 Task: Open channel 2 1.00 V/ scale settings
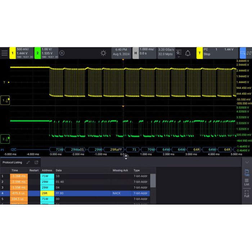(x=50, y=53)
